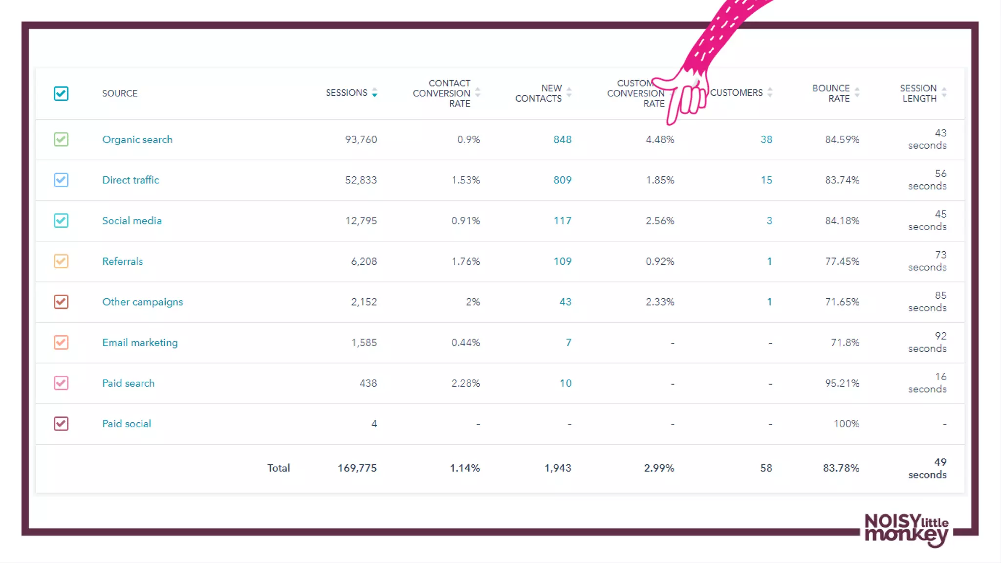1001x563 pixels.
Task: Click the 848 new contacts link
Action: pyautogui.click(x=562, y=139)
